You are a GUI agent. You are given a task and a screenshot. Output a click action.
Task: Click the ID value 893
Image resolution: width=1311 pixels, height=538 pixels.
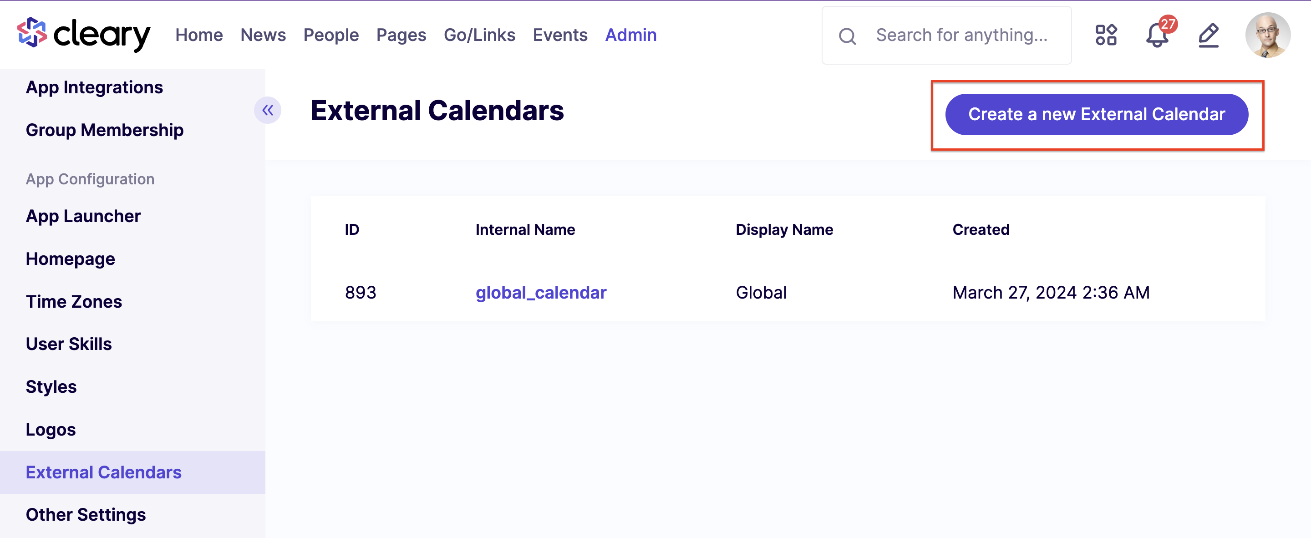361,292
